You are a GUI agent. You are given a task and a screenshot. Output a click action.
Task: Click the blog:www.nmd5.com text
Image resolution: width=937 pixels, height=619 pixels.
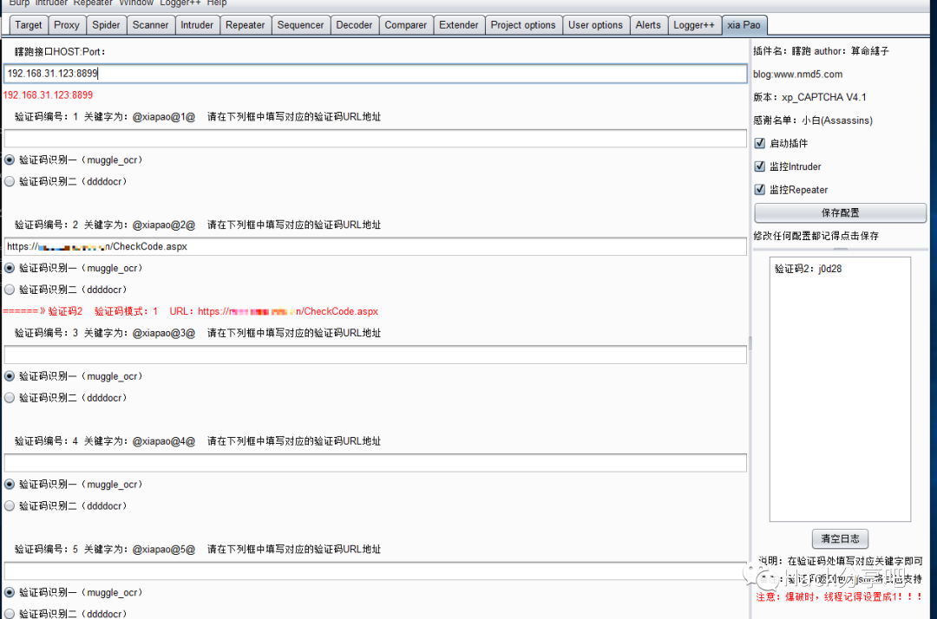tap(798, 74)
